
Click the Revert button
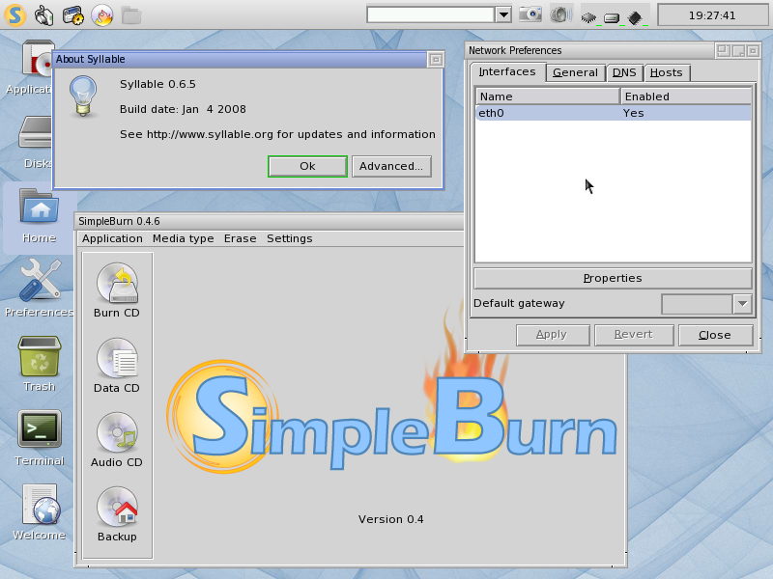[634, 335]
